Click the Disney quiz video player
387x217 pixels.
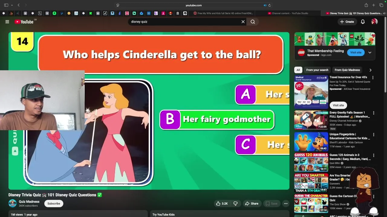[x=149, y=111]
